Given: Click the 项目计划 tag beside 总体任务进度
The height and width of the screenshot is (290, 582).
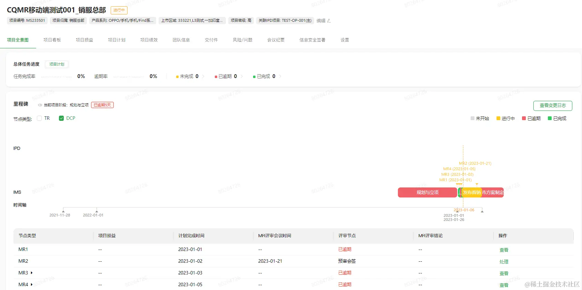Looking at the screenshot, I should (x=57, y=64).
